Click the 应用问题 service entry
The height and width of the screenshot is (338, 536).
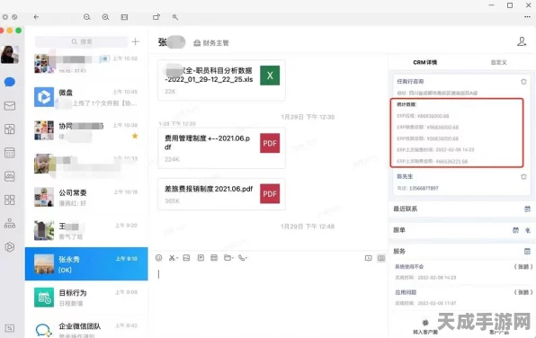[x=463, y=298]
